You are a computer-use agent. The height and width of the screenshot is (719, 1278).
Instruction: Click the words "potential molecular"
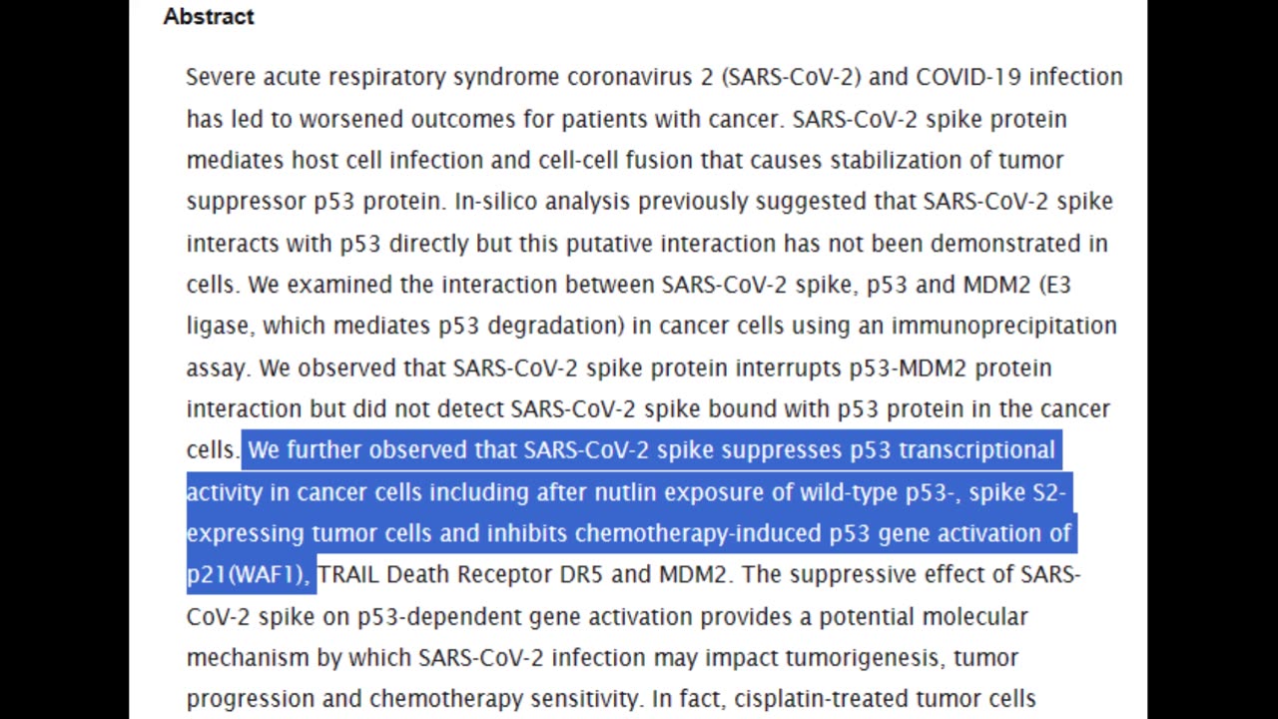coord(924,616)
